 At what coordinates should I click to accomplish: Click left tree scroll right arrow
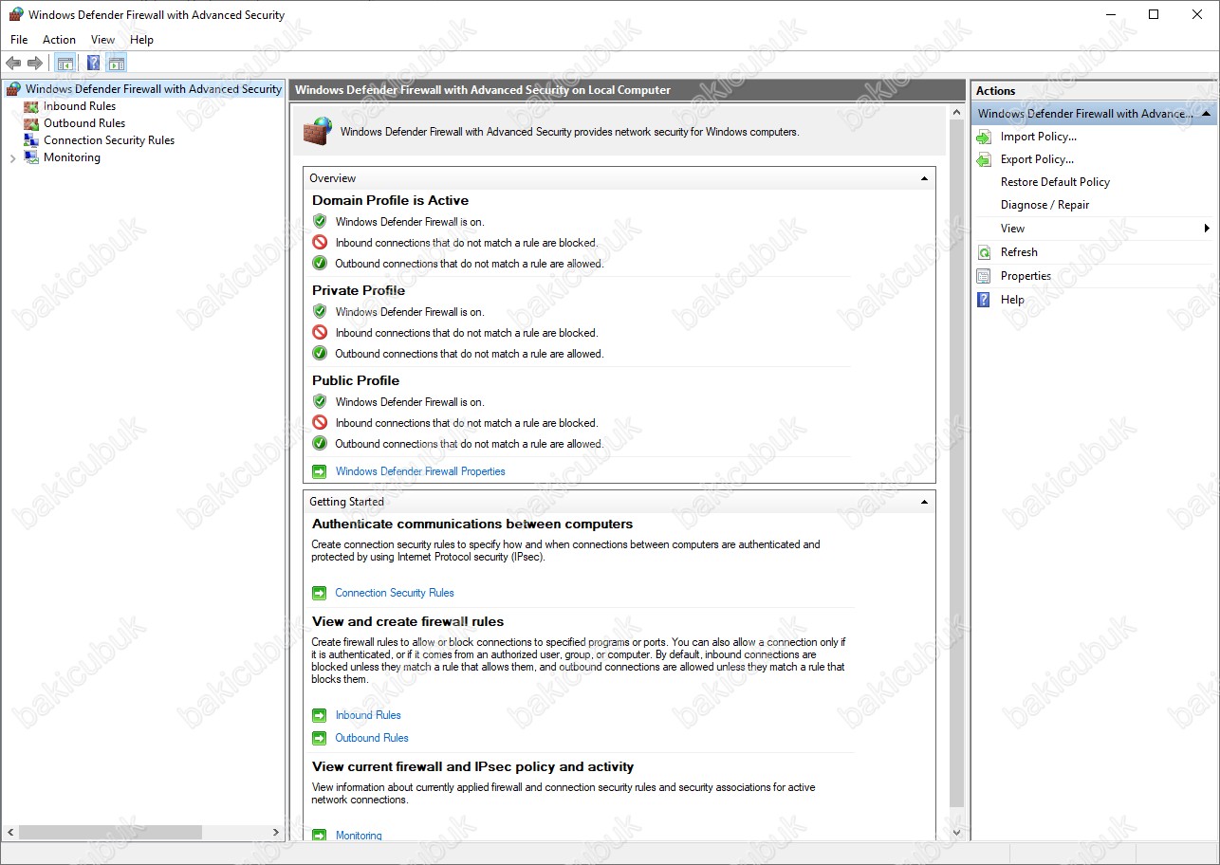pyautogui.click(x=276, y=832)
